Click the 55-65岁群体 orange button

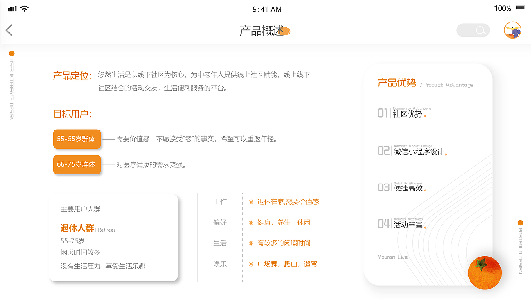pos(77,138)
